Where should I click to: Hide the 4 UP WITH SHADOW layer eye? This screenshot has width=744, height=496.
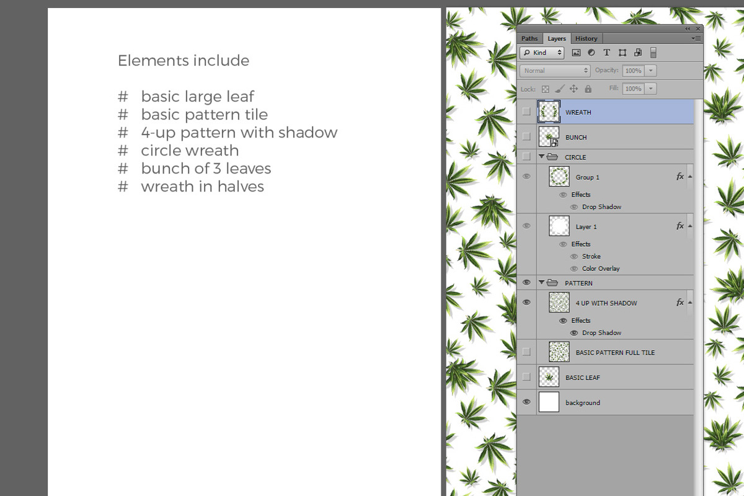click(526, 303)
